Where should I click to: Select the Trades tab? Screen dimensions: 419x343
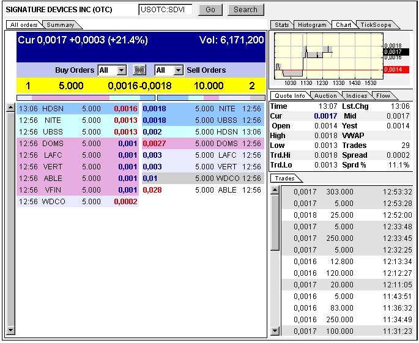tap(285, 178)
